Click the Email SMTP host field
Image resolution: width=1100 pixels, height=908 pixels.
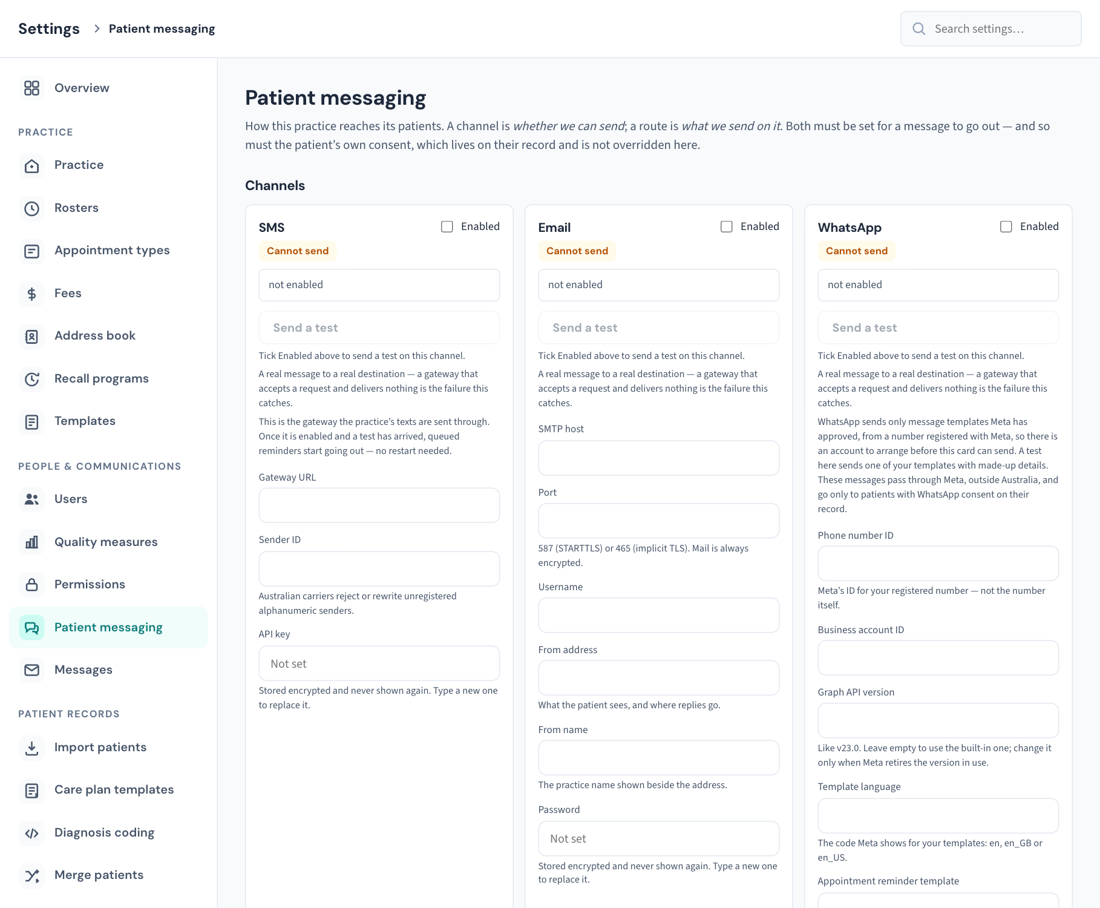point(659,458)
